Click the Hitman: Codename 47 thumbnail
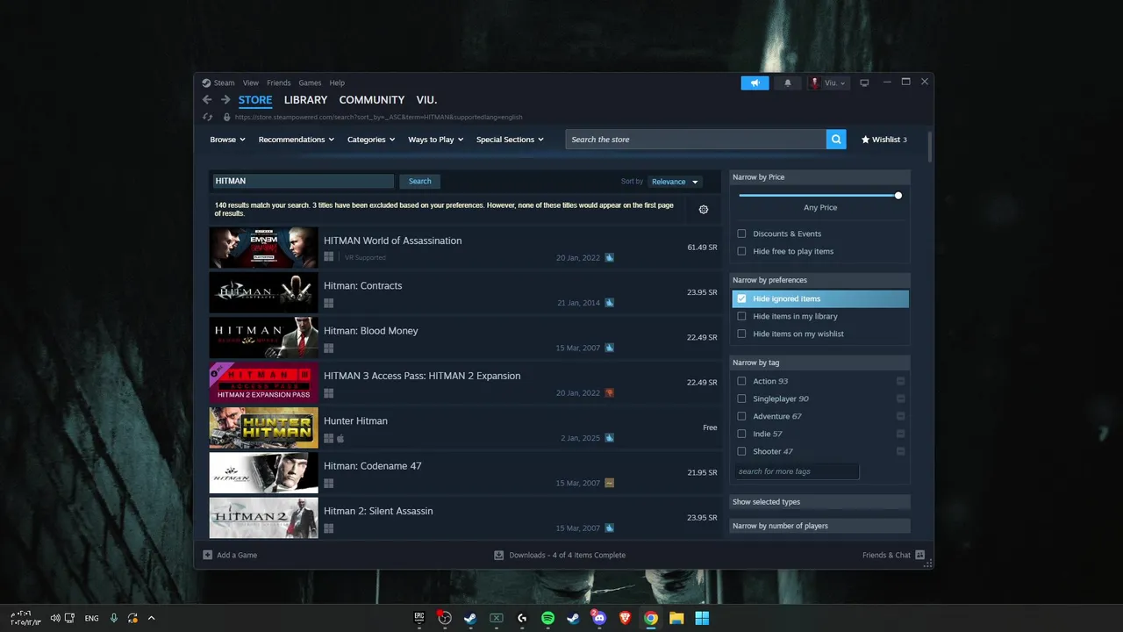Image resolution: width=1123 pixels, height=632 pixels. pos(263,473)
